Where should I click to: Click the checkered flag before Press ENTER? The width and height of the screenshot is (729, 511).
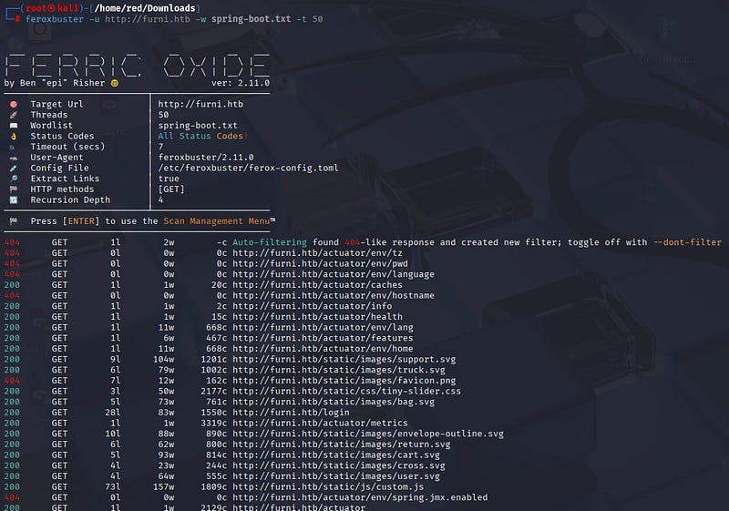[x=13, y=221]
